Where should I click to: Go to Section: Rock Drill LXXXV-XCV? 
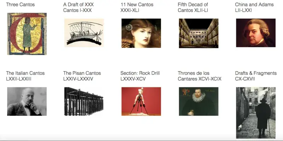(x=140, y=76)
